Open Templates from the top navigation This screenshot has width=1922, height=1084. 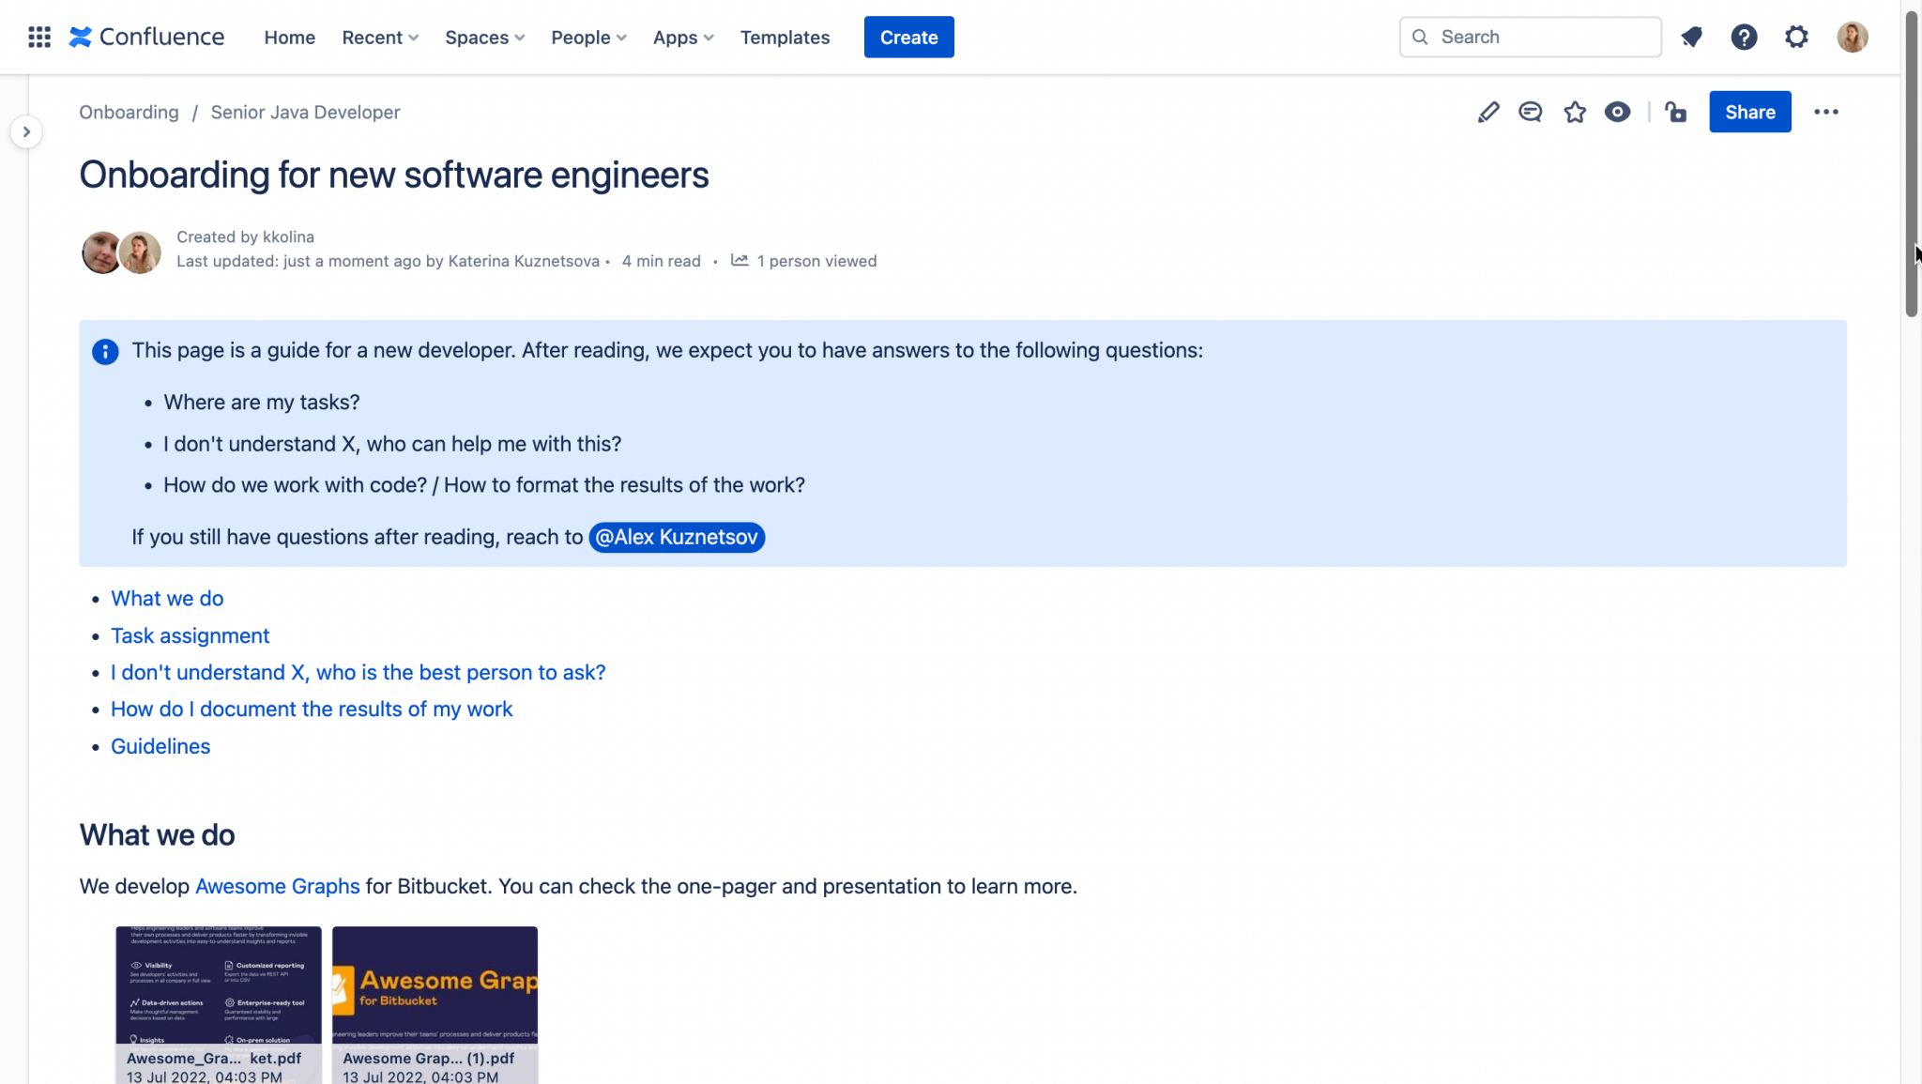tap(785, 38)
